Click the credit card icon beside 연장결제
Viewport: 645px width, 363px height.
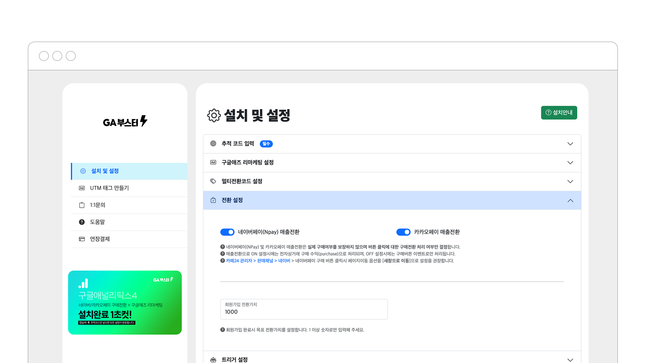(82, 239)
